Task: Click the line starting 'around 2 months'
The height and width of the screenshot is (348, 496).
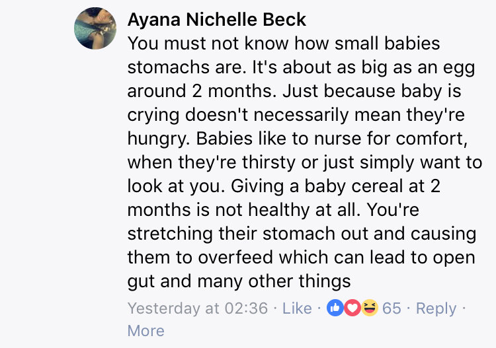Action: [294, 91]
